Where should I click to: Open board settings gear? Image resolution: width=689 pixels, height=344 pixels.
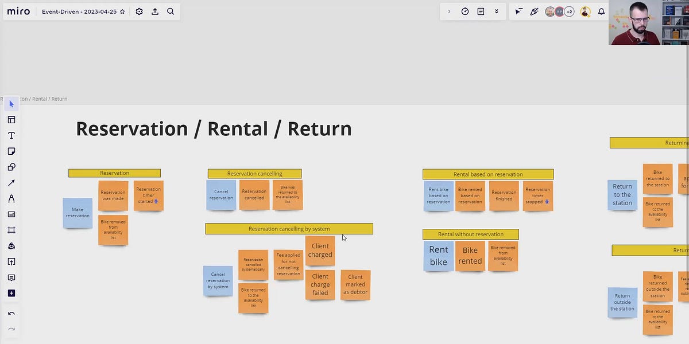139,11
